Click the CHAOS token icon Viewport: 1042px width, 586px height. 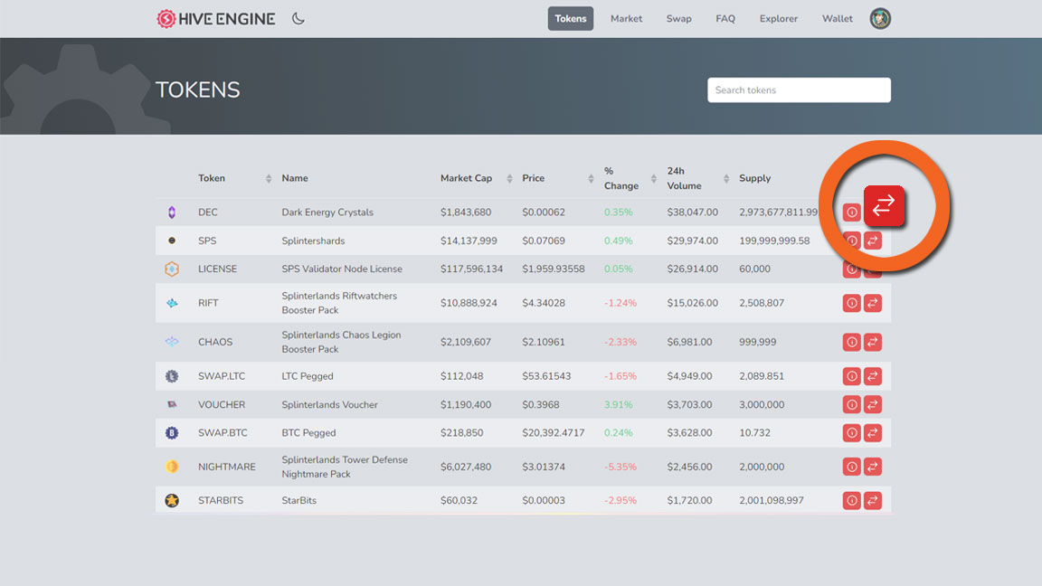(x=172, y=342)
